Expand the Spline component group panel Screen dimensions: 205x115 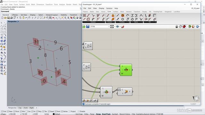[x=137, y=22]
